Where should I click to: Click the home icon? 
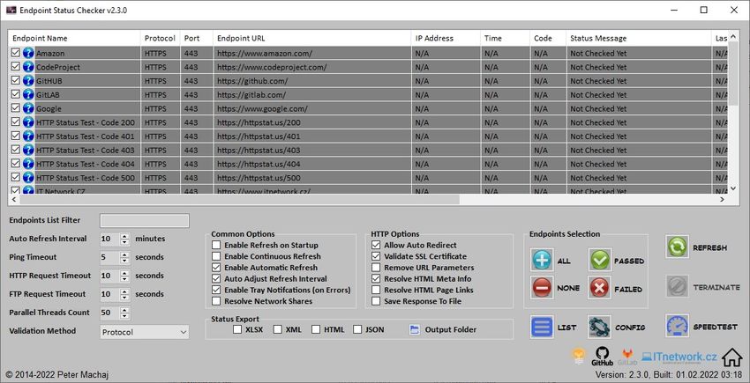tap(731, 357)
